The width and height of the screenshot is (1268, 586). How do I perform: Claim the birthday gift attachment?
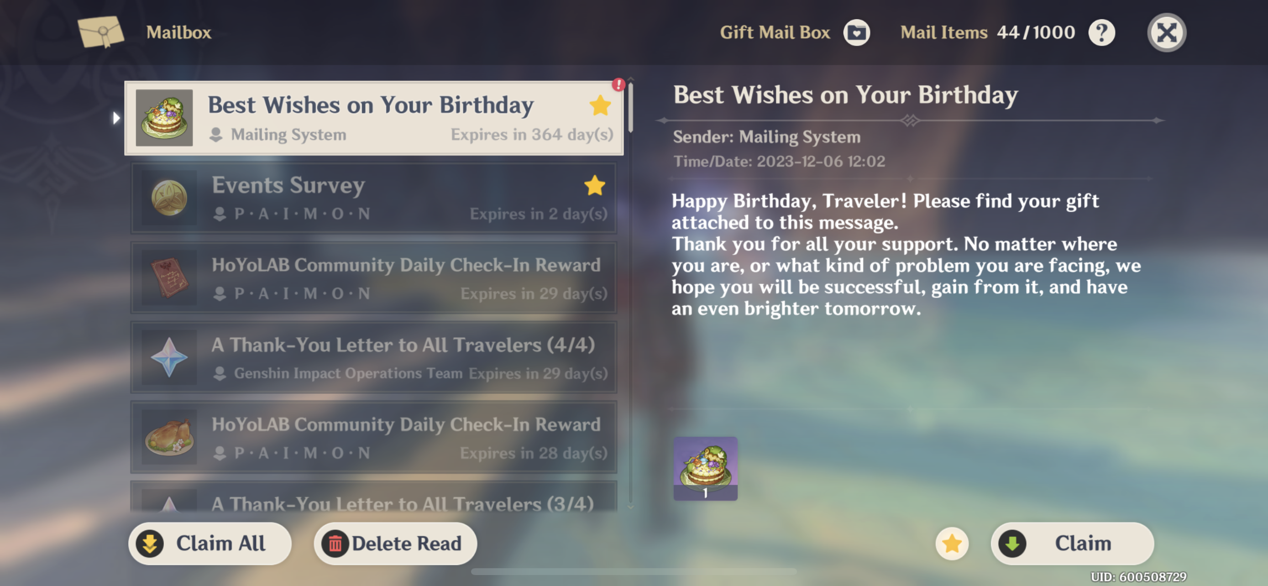tap(1072, 543)
